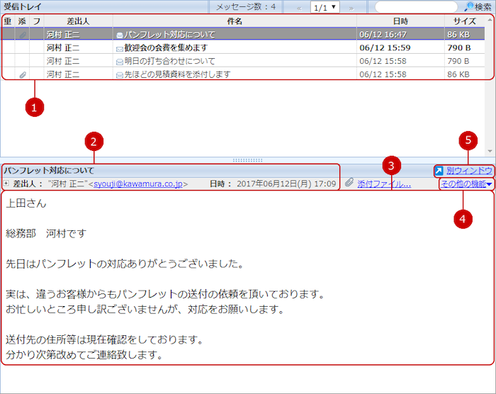Click envelope icon beside 歓迎会の会費を集めます
The image size is (496, 394).
[119, 48]
